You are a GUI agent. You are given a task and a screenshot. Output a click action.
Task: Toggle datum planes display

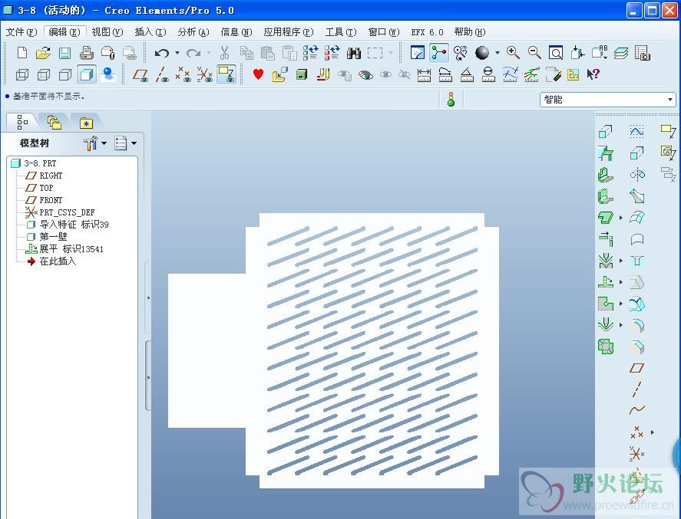click(140, 74)
